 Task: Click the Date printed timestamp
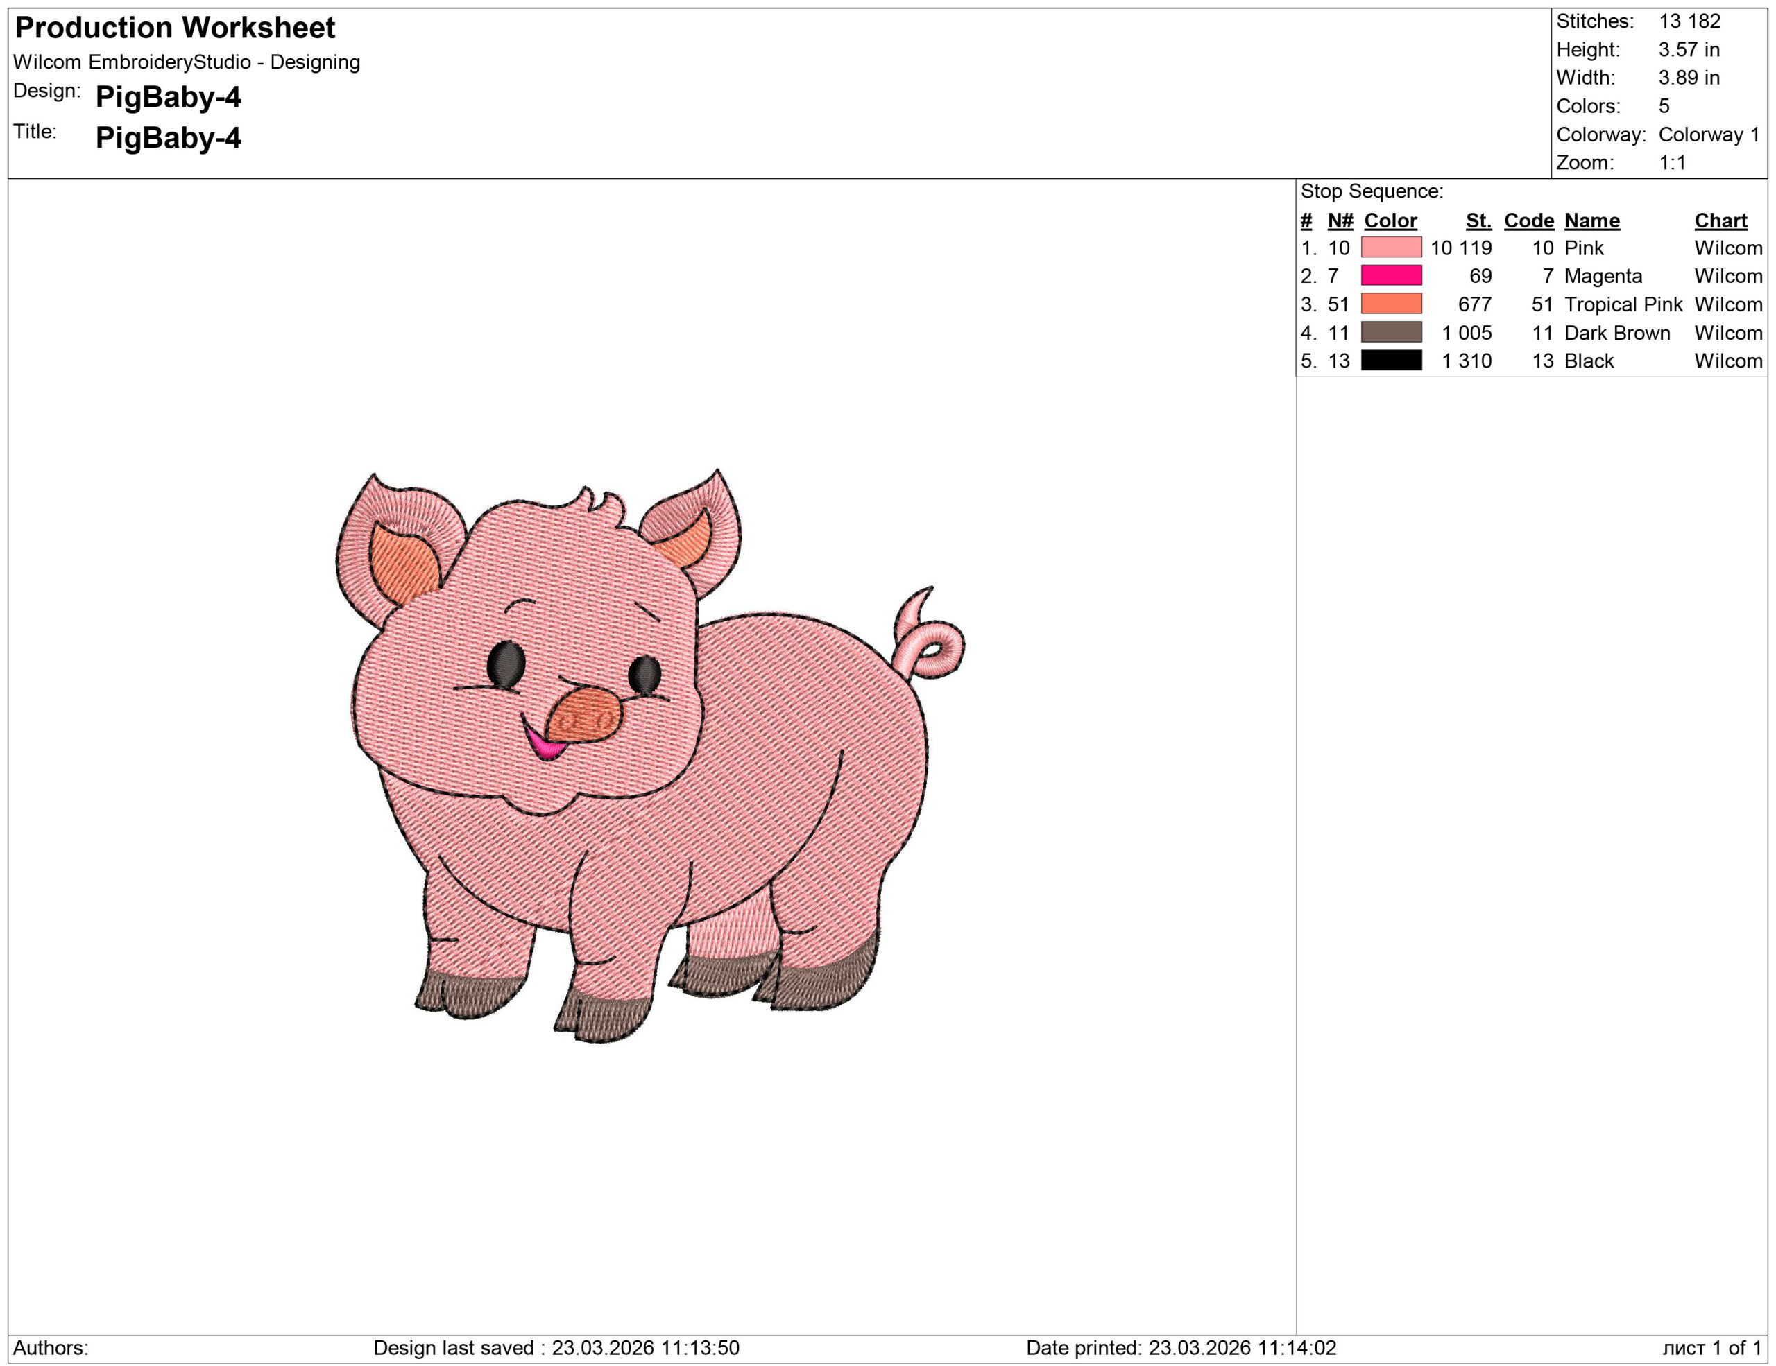(x=1181, y=1347)
